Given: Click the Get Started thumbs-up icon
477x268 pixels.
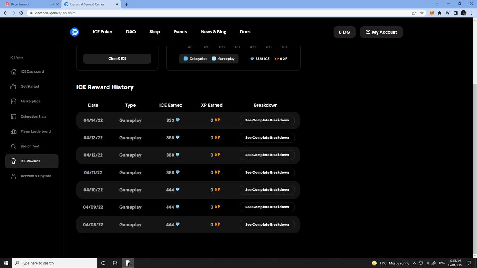Looking at the screenshot, I should (x=13, y=86).
